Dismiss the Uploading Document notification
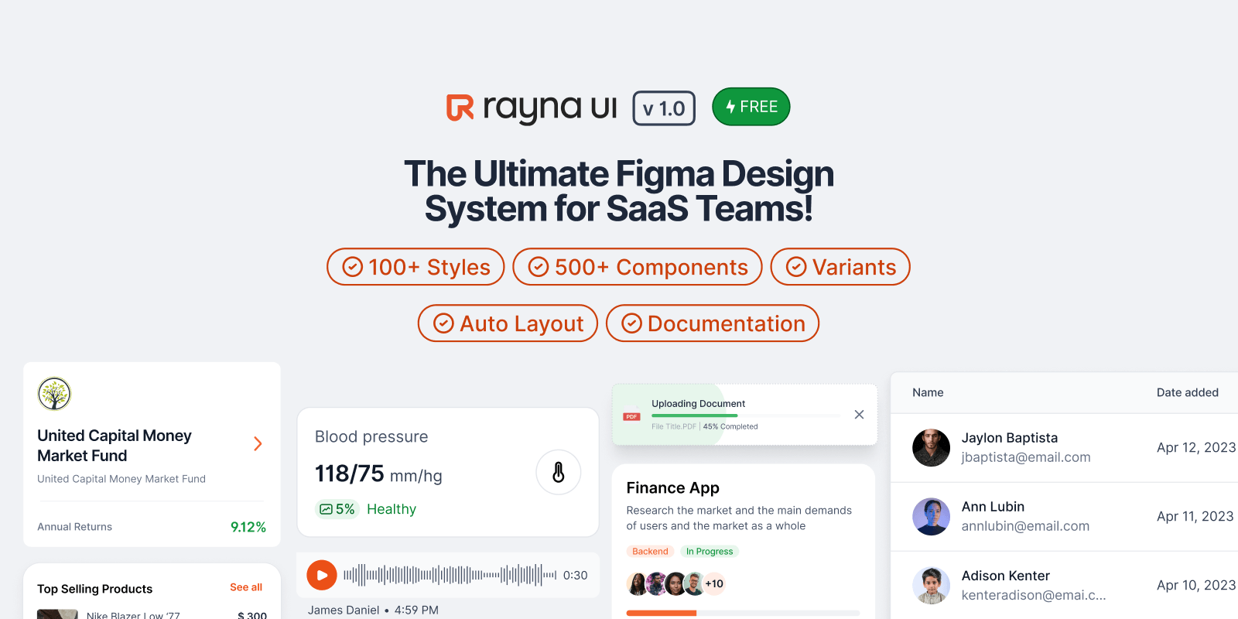The height and width of the screenshot is (619, 1238). 859,415
